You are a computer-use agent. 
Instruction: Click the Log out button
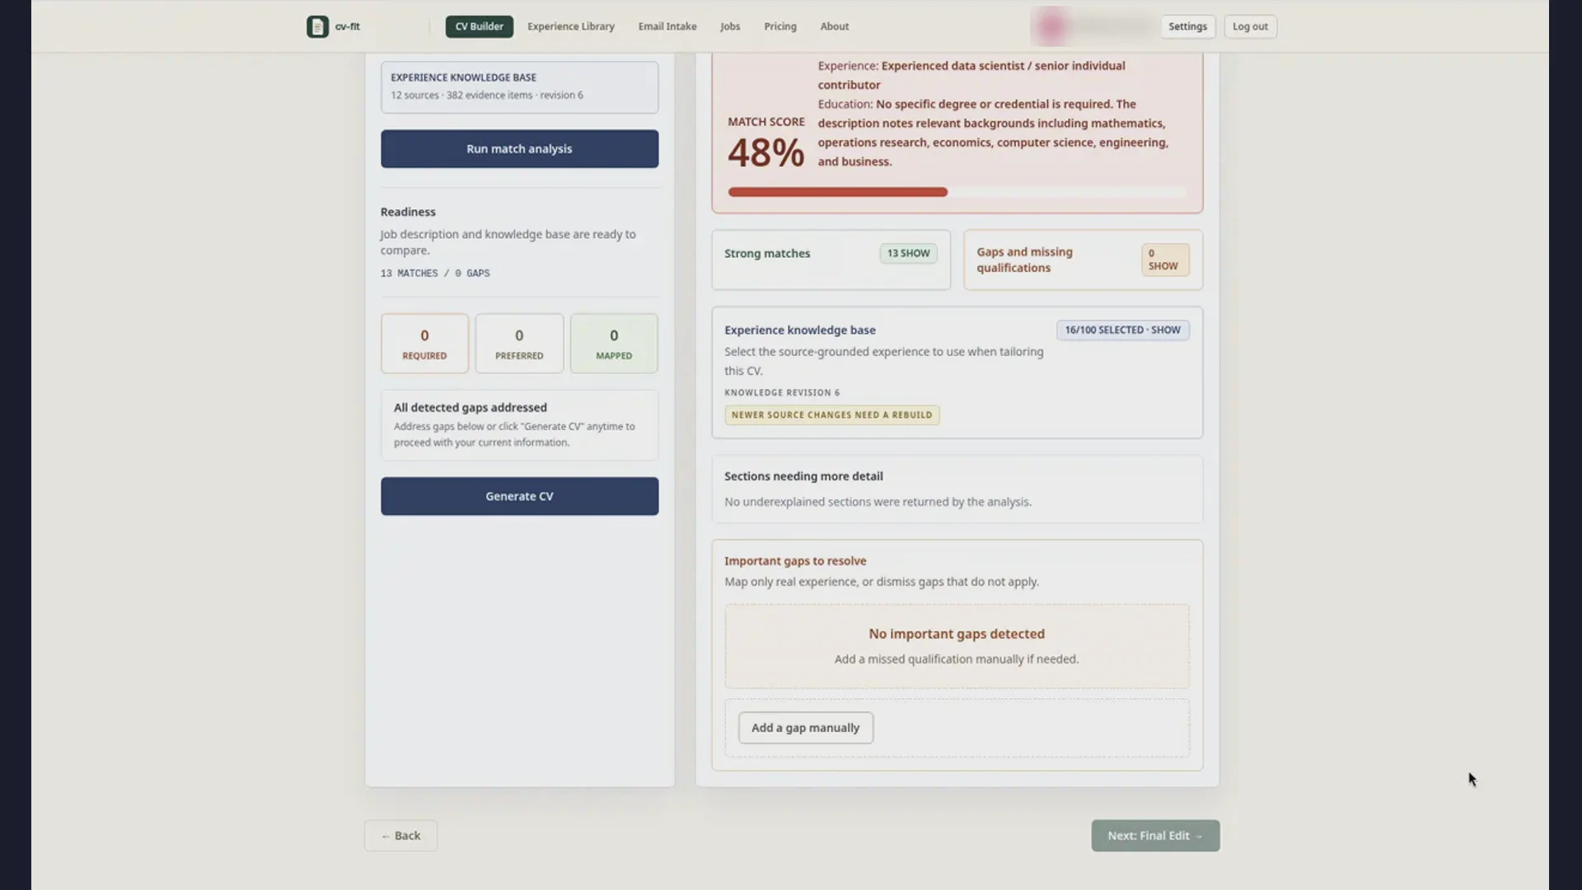pos(1250,26)
